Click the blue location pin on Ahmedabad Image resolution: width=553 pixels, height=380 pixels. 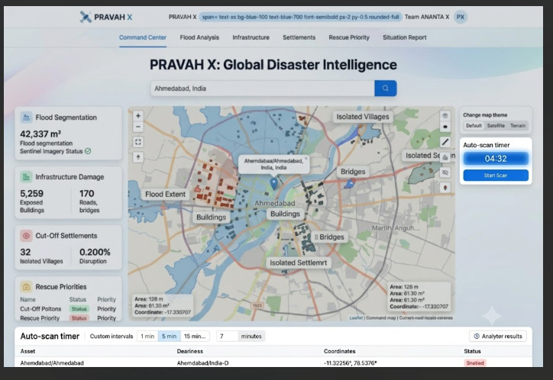tap(273, 183)
